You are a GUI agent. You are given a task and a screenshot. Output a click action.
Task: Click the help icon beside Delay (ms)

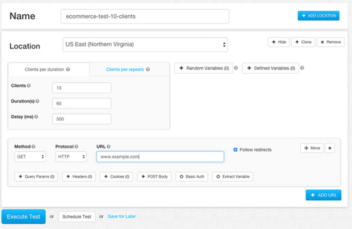coord(36,117)
